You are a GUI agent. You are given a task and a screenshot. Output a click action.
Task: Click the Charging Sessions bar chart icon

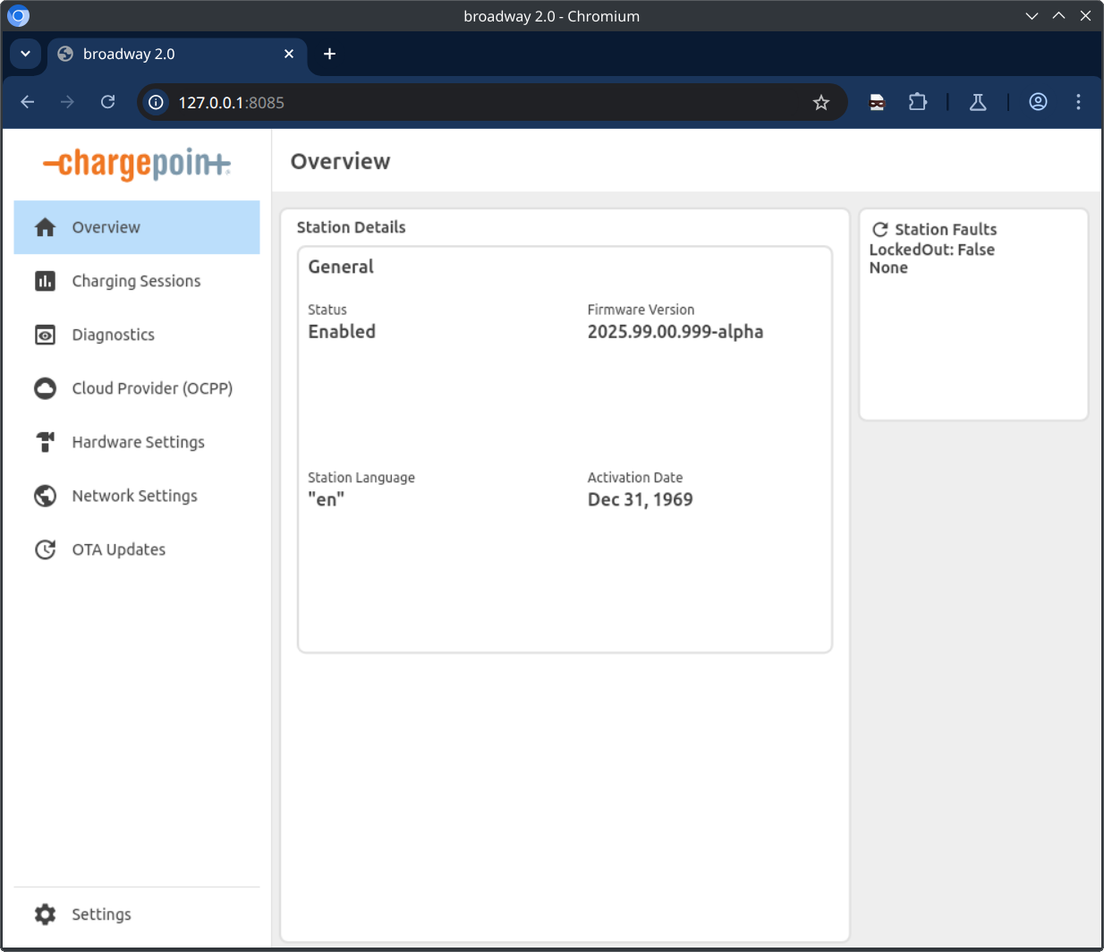click(x=45, y=281)
